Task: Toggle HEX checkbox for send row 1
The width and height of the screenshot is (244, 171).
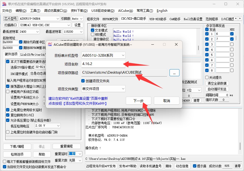Action: 232,34
